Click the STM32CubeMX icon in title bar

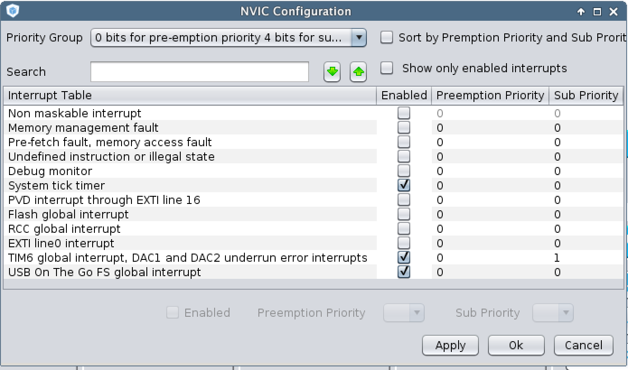pyautogui.click(x=13, y=11)
